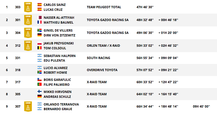Image resolution: width=217 pixels, height=114 pixels.
Task: Click the Qatar flag next to Nasser Al-Attiyah
Action: pos(40,17)
